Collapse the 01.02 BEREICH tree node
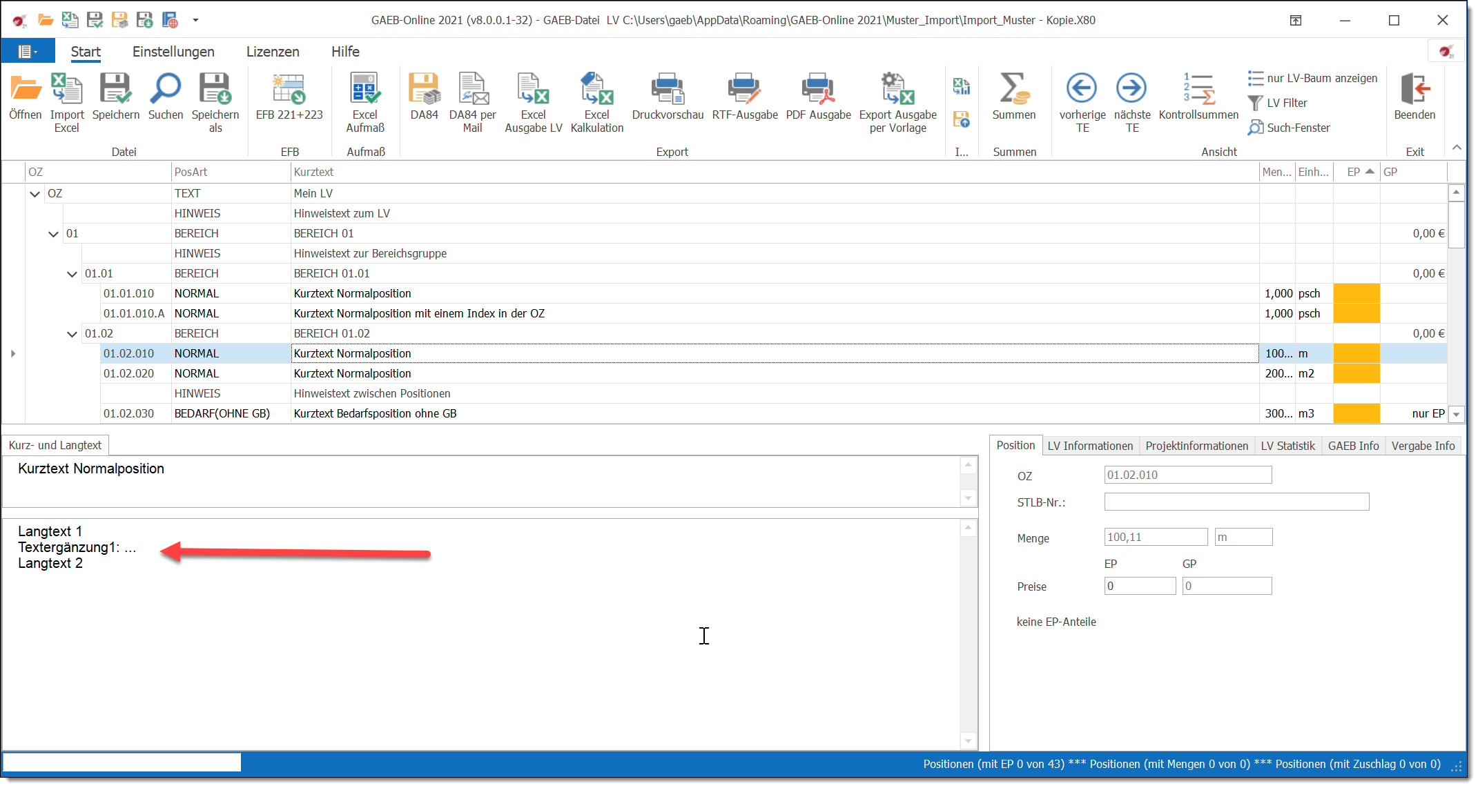 [x=72, y=334]
